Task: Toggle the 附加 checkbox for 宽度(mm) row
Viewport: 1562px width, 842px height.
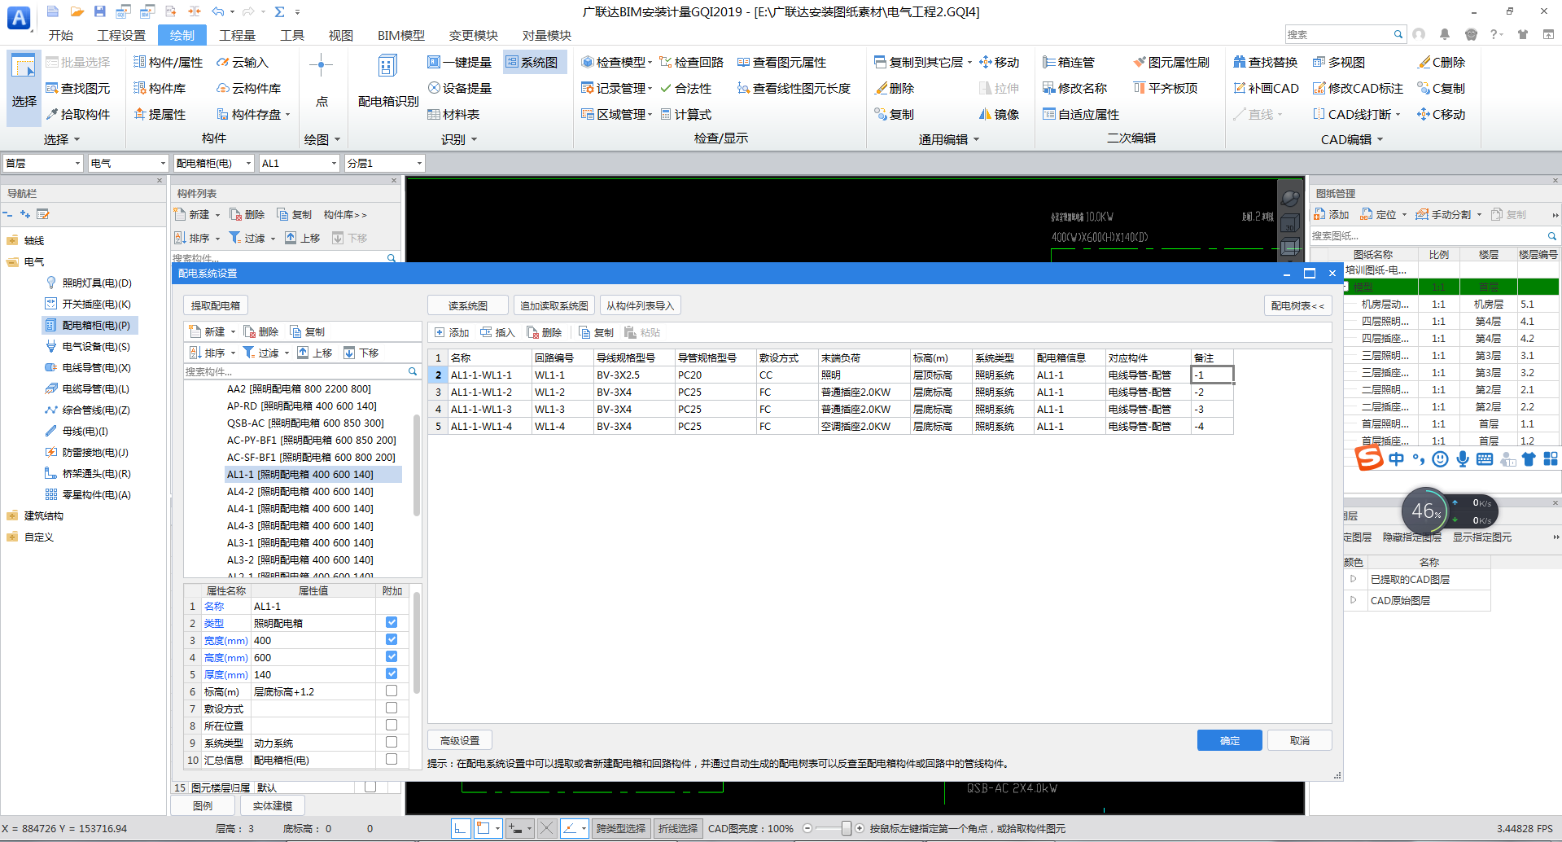Action: [x=392, y=639]
